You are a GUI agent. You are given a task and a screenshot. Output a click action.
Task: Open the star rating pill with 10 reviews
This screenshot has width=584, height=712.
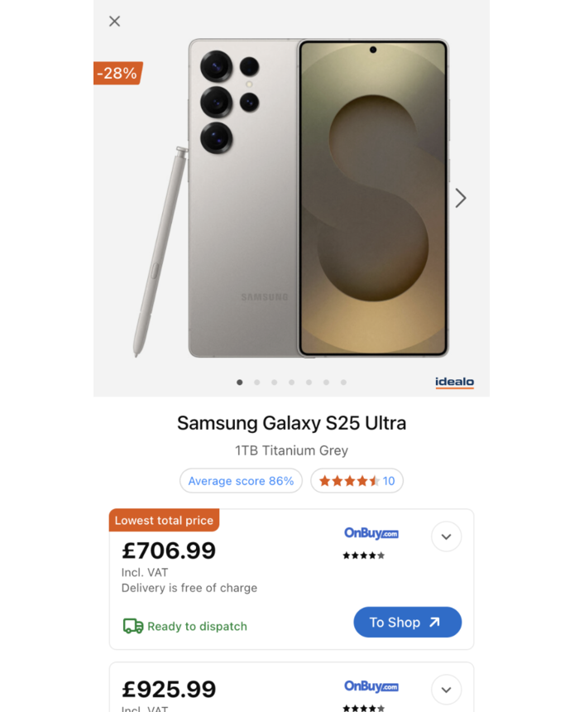(x=357, y=481)
